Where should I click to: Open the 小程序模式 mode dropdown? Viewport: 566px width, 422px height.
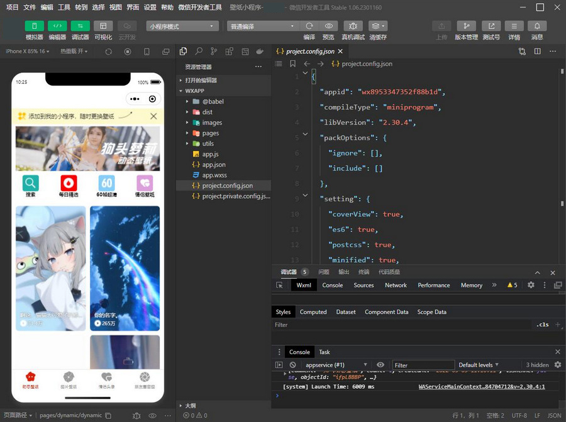[182, 26]
